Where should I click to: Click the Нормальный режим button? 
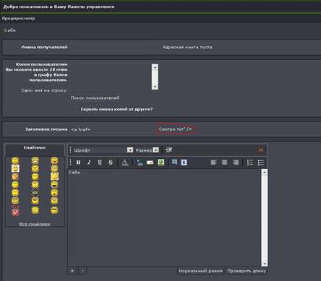click(x=200, y=271)
